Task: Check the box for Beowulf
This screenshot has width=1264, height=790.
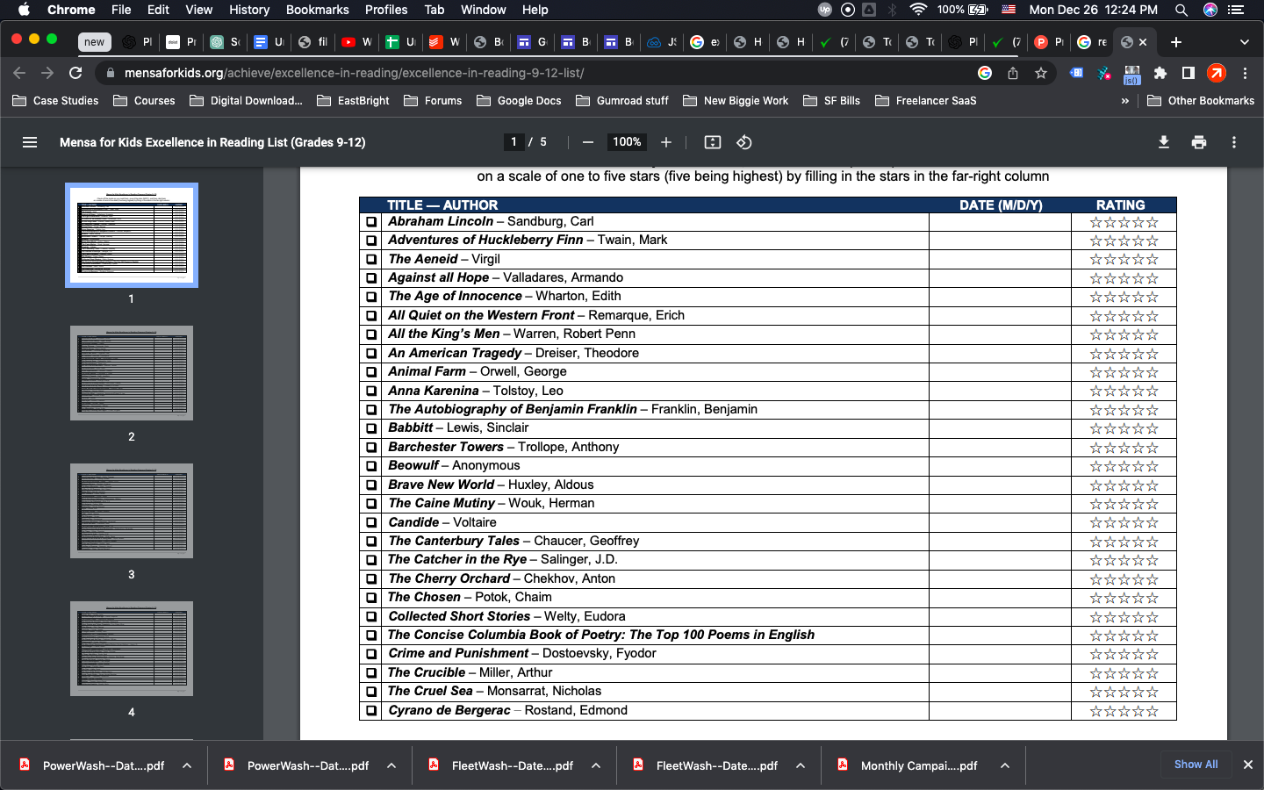Action: tap(371, 466)
